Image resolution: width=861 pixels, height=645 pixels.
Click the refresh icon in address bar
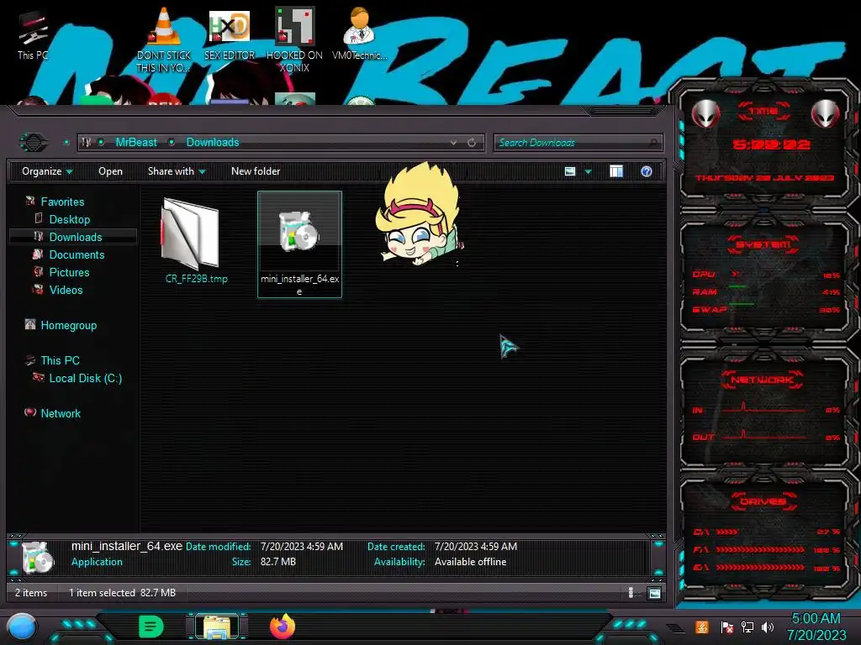point(472,143)
